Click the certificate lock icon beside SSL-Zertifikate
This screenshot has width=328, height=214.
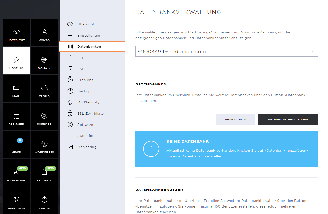tap(70, 113)
